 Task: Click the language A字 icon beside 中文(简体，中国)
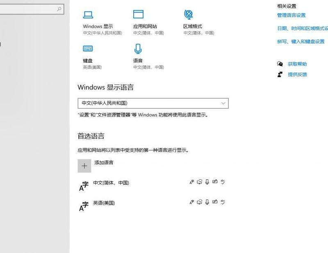pyautogui.click(x=84, y=186)
